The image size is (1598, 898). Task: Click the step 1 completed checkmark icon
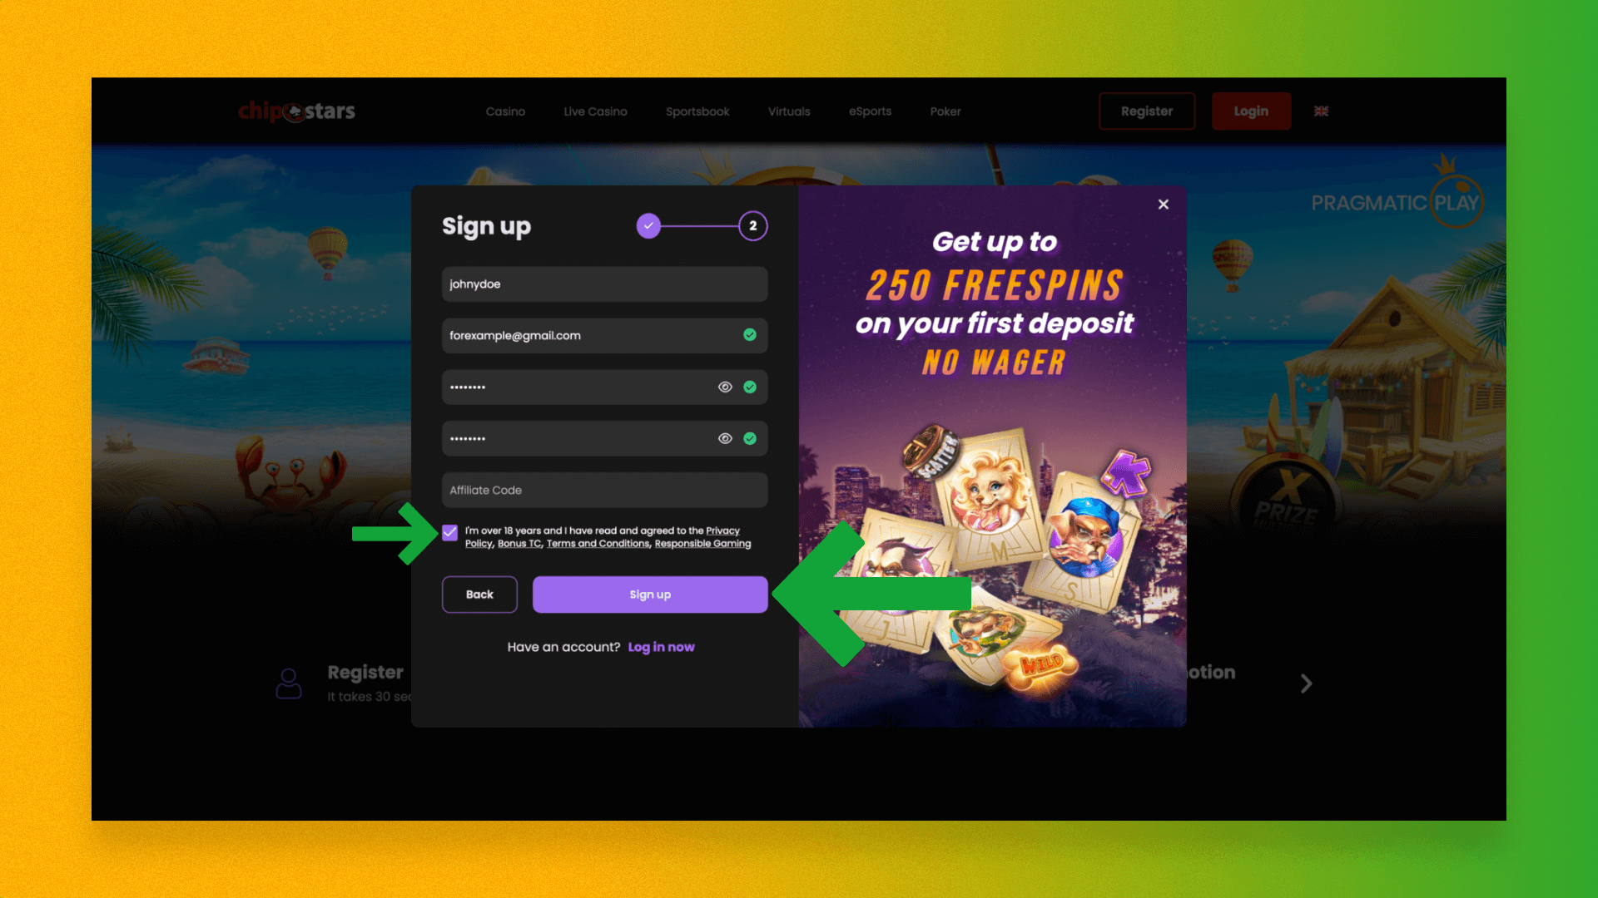[x=648, y=226]
